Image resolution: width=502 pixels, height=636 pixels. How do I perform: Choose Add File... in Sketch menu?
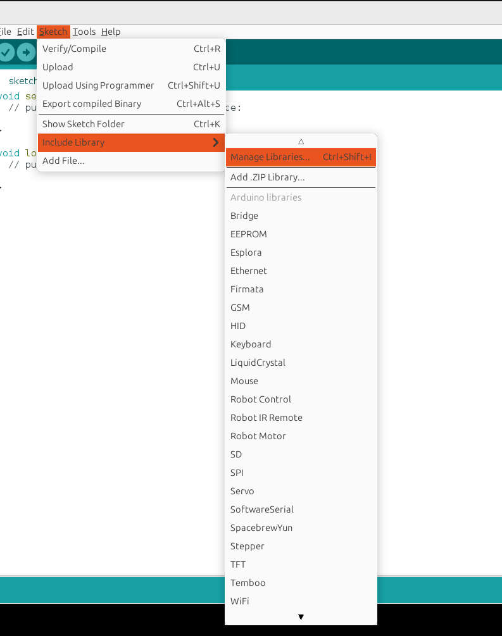(x=131, y=161)
